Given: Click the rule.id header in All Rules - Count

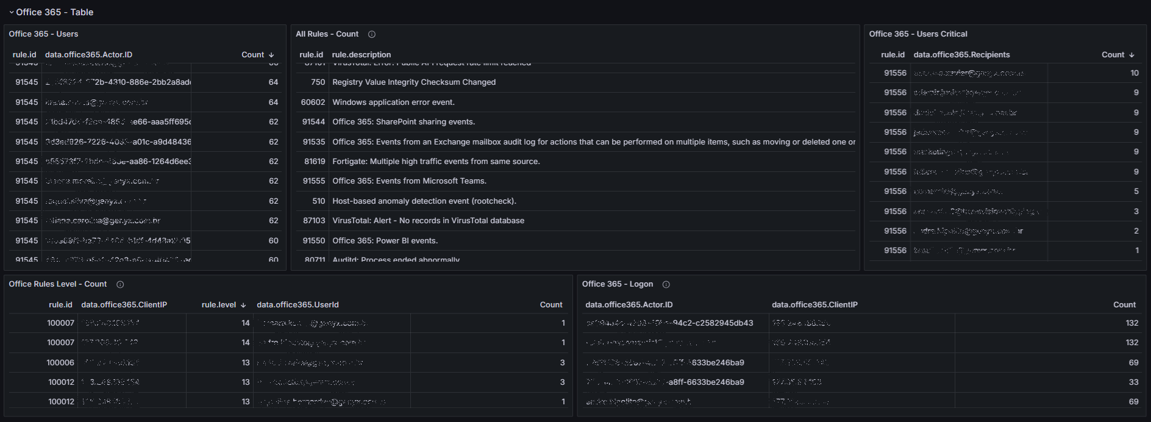Looking at the screenshot, I should [311, 55].
